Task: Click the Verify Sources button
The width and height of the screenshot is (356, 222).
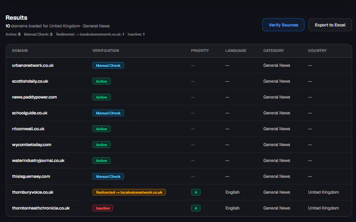Action: tap(283, 25)
